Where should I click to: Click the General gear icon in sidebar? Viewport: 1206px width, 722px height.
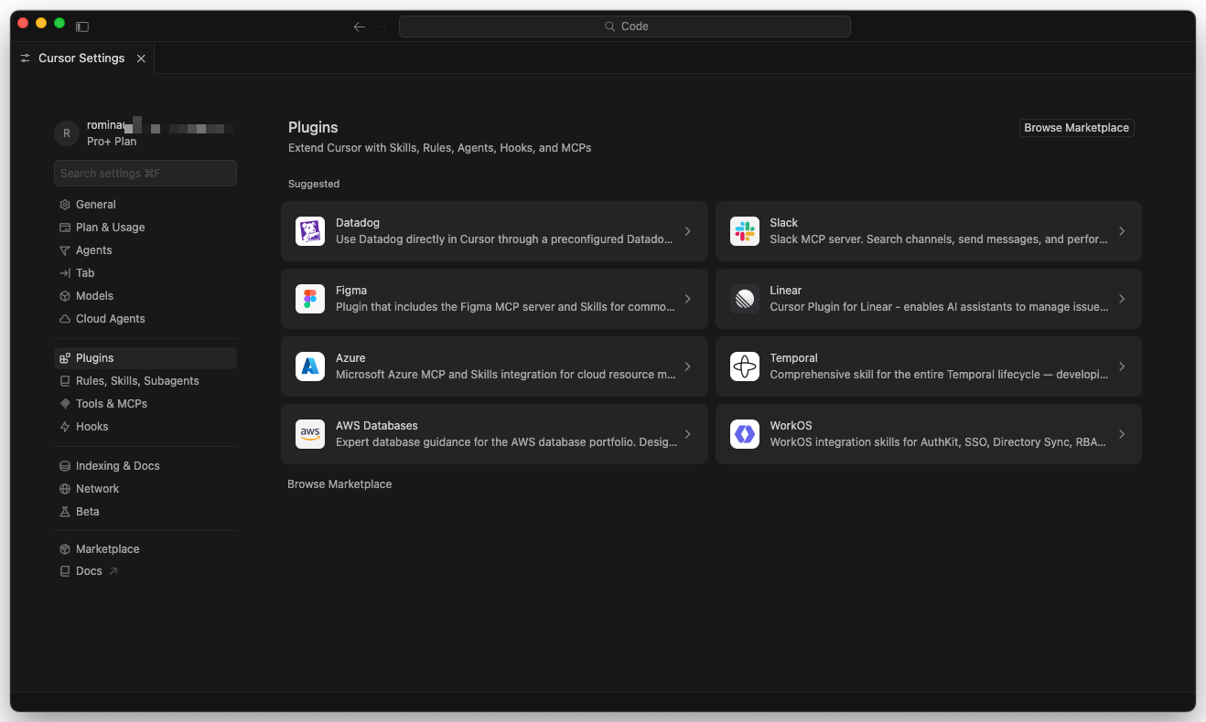point(65,205)
